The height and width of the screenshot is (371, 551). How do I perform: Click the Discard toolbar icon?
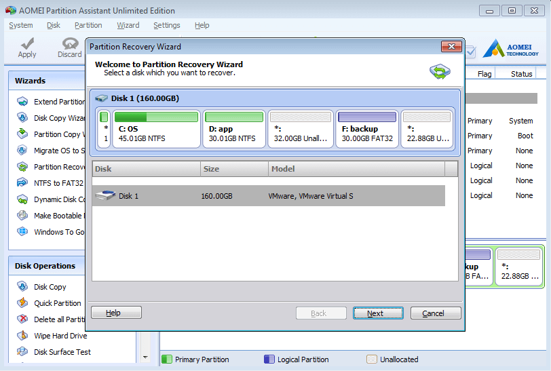coord(70,43)
